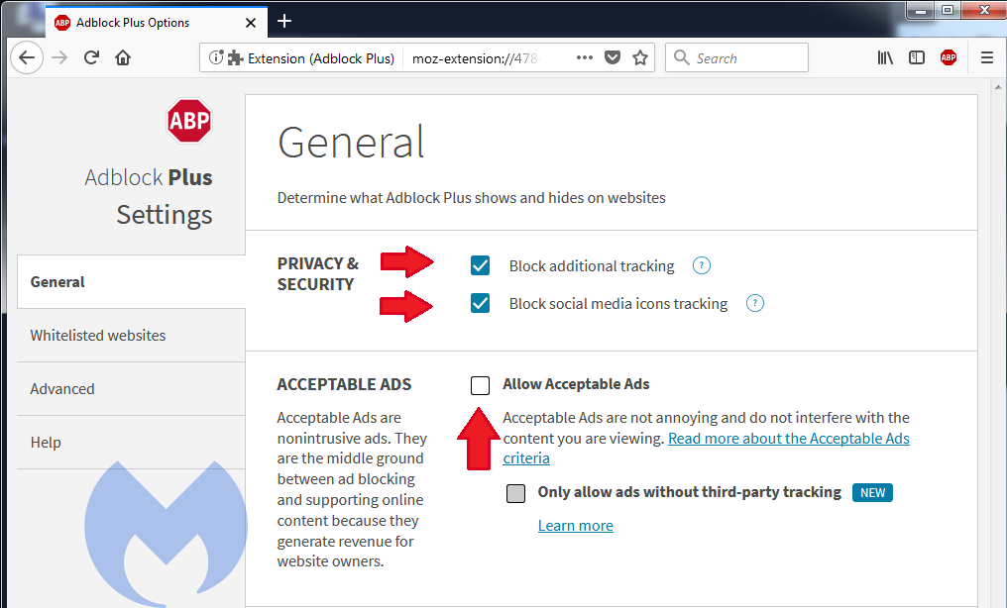Click the page scrollbar up arrow

click(x=998, y=87)
